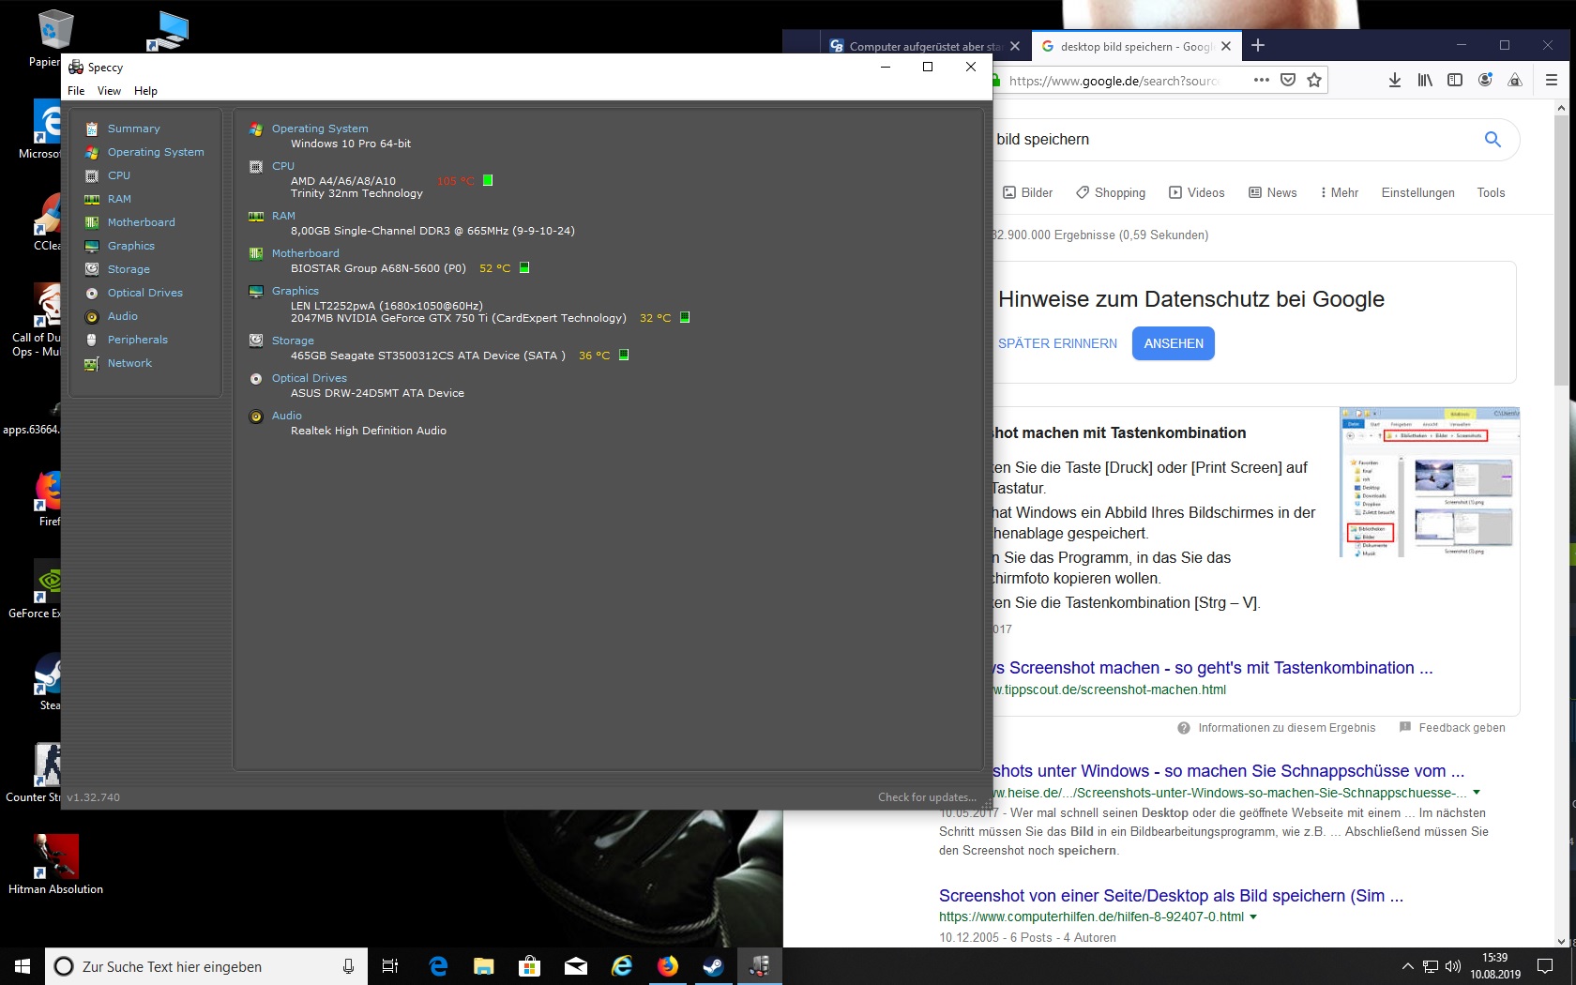Toggle Firefox sidebar icon
The height and width of the screenshot is (985, 1576).
(1455, 80)
